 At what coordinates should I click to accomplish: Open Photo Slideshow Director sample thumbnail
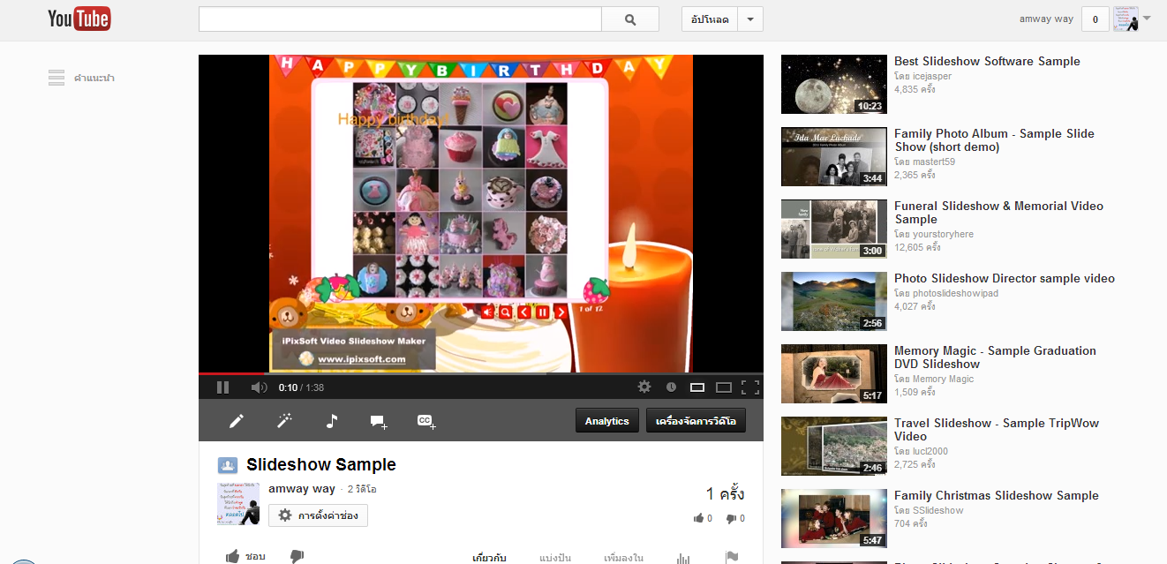[834, 302]
